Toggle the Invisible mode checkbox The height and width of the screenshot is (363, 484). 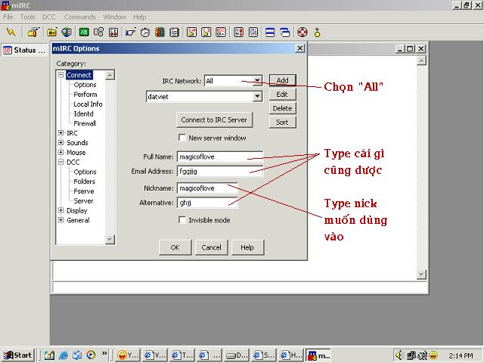[x=182, y=220]
